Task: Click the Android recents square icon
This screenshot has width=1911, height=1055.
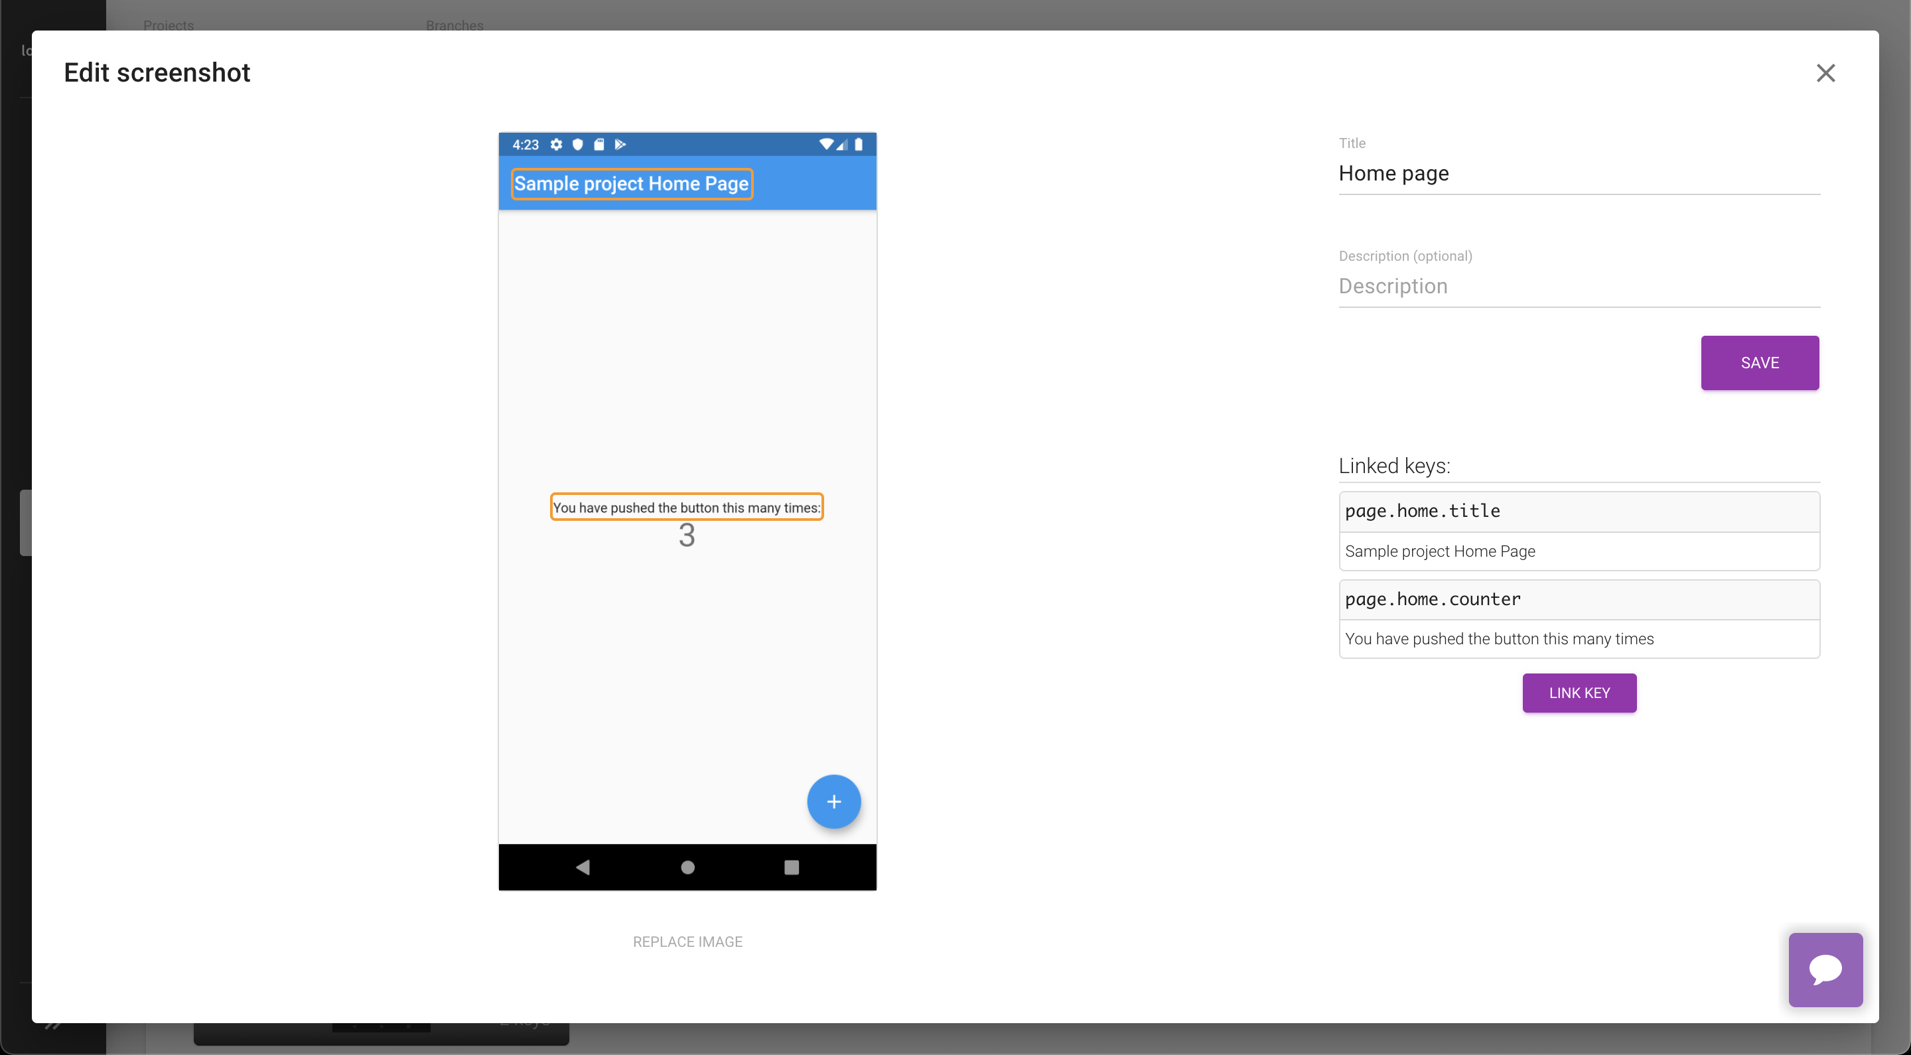Action: pyautogui.click(x=792, y=867)
